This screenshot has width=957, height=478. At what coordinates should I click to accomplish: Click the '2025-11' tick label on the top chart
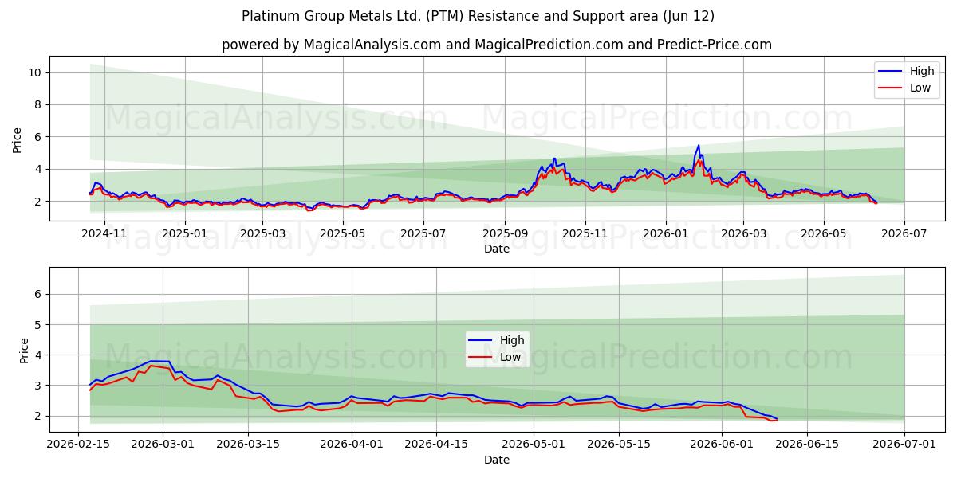[x=585, y=233]
